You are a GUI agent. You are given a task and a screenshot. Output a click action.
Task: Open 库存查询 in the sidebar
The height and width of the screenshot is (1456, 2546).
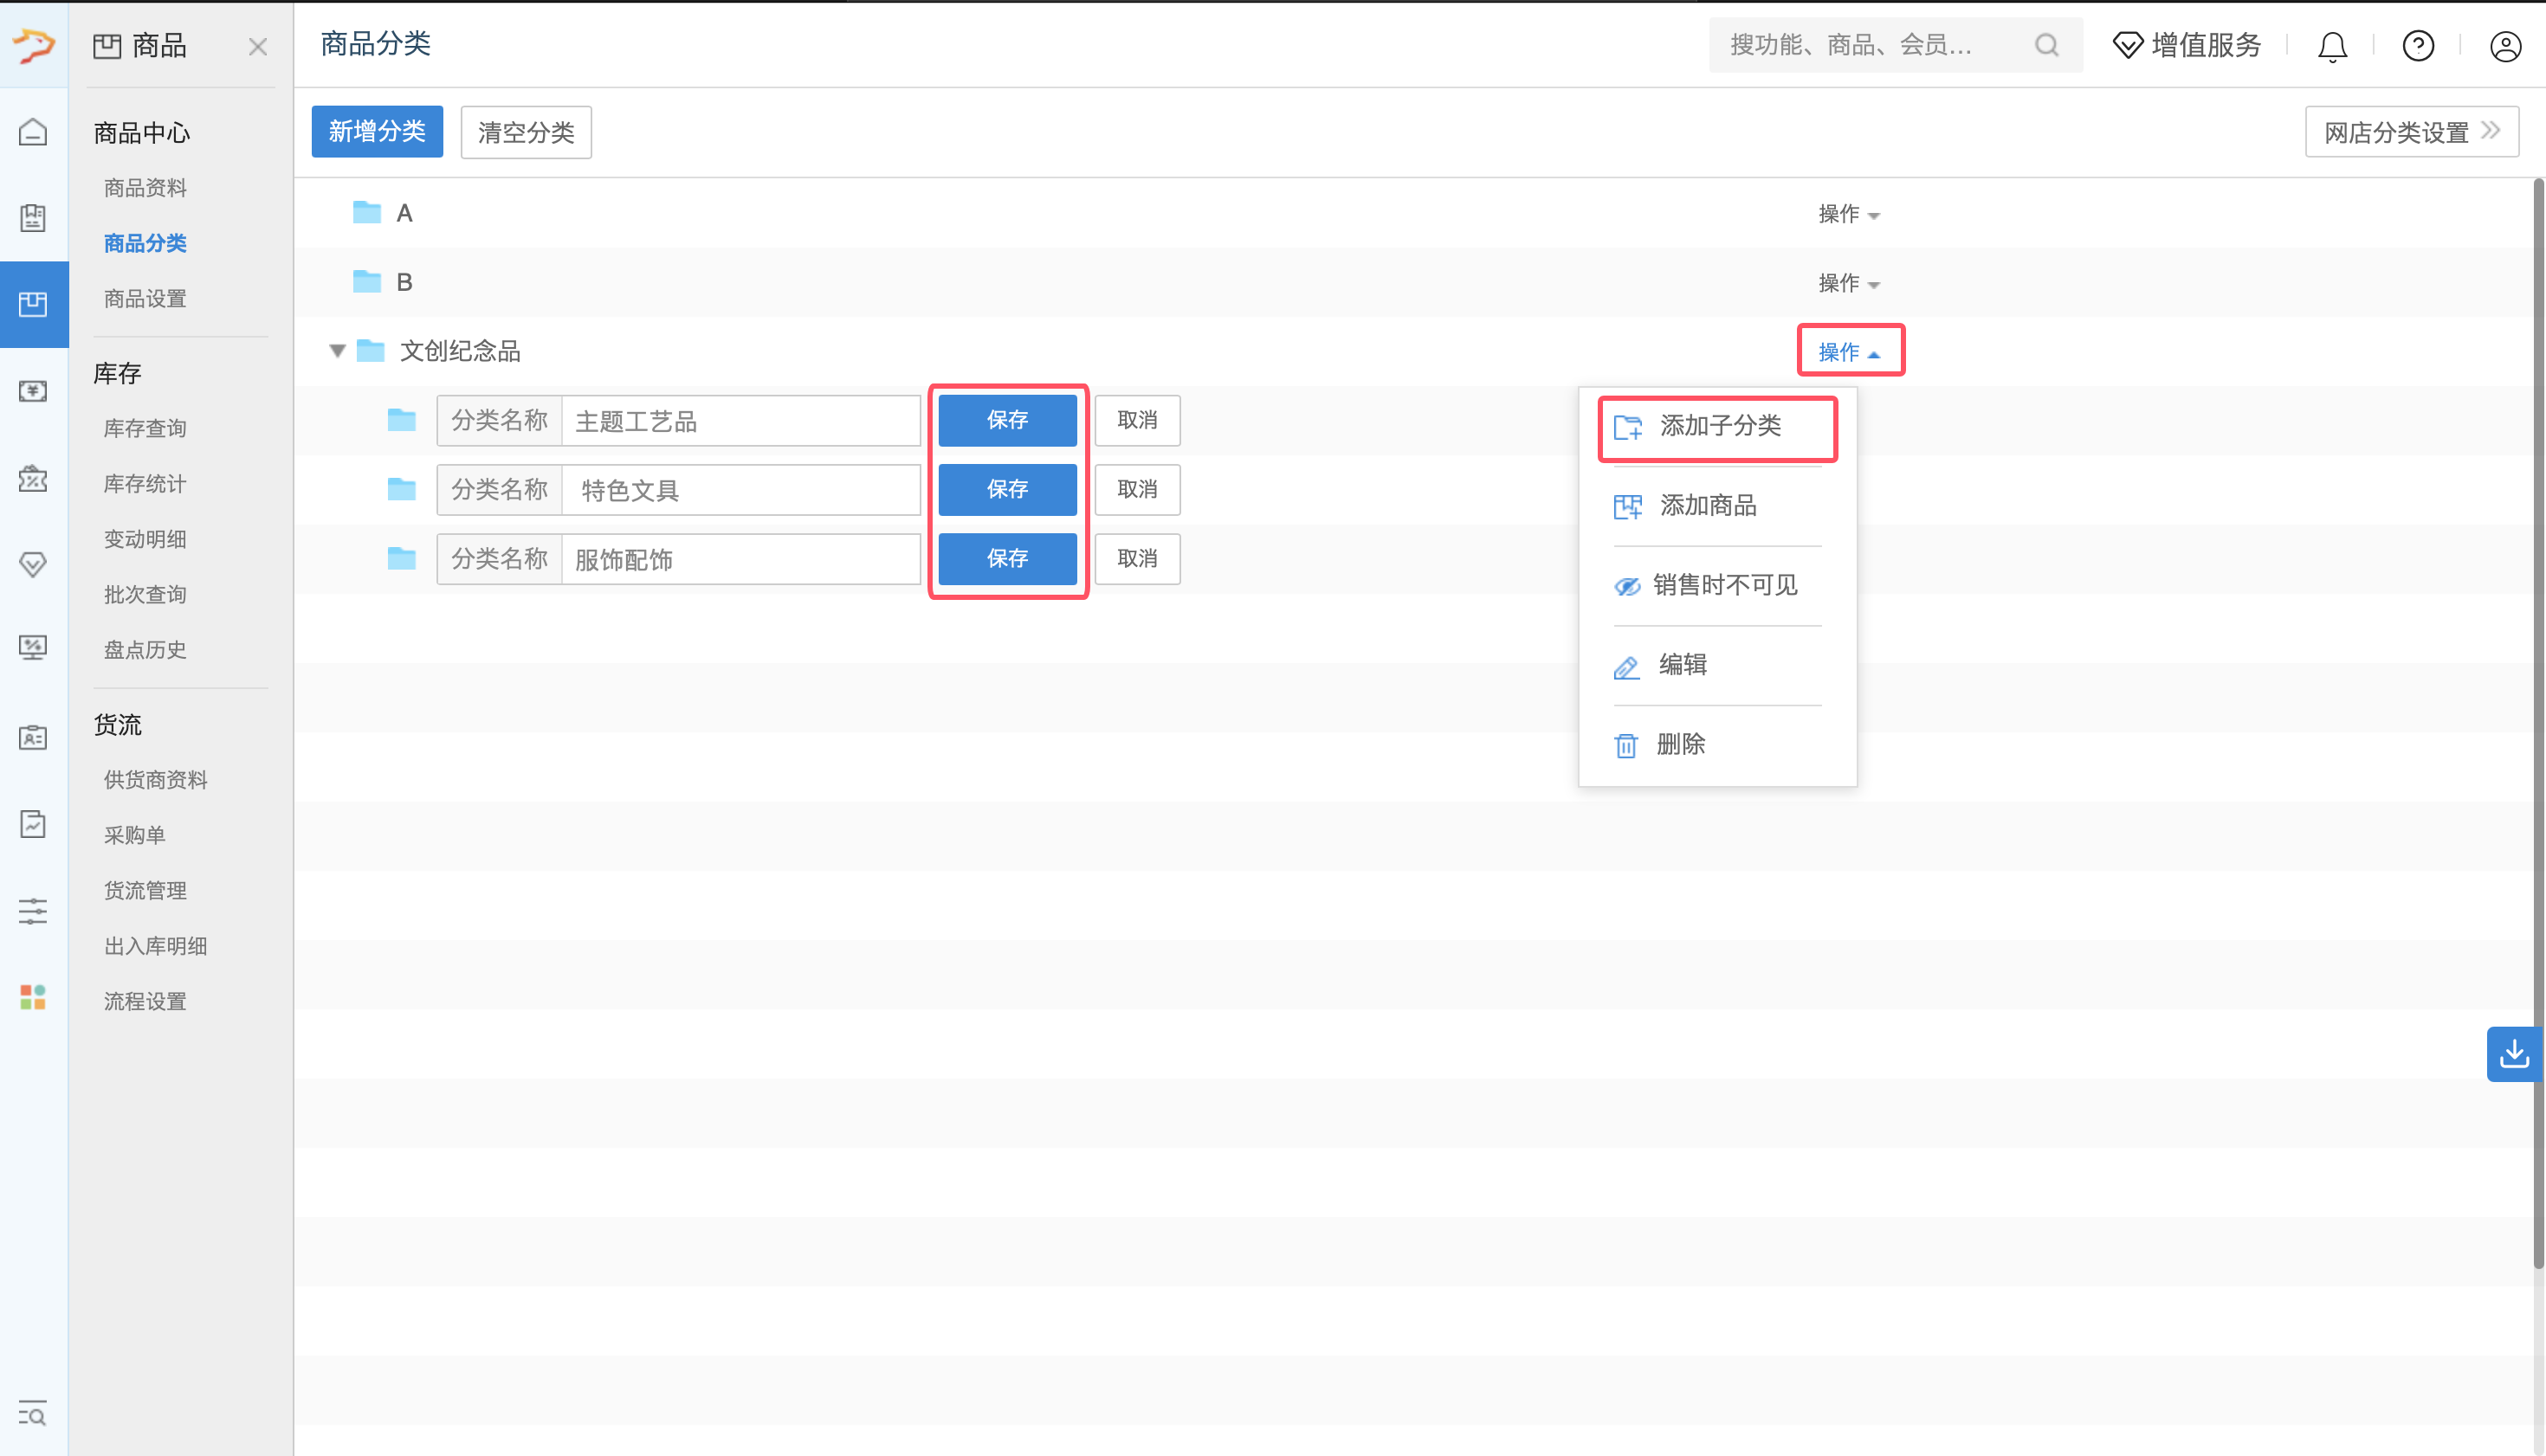coord(145,428)
